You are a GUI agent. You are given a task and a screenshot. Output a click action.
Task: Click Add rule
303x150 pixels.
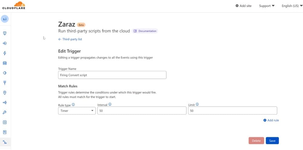271,120
